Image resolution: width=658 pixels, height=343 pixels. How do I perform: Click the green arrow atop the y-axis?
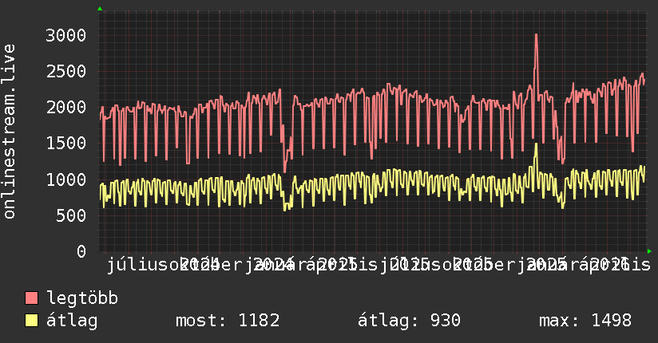100,9
